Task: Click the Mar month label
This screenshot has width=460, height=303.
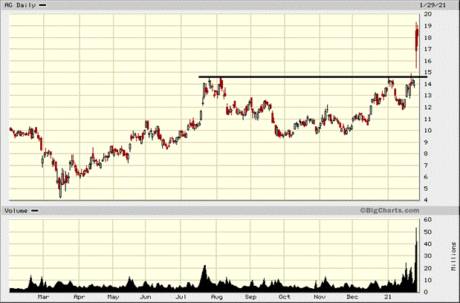Action: click(43, 297)
